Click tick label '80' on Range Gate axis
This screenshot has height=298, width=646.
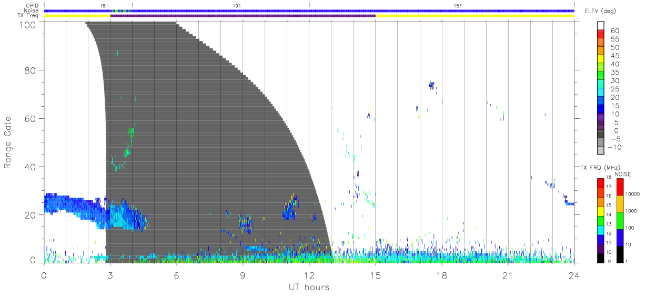(31, 70)
